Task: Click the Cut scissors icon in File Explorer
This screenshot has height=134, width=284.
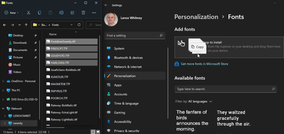Action: click(28, 13)
